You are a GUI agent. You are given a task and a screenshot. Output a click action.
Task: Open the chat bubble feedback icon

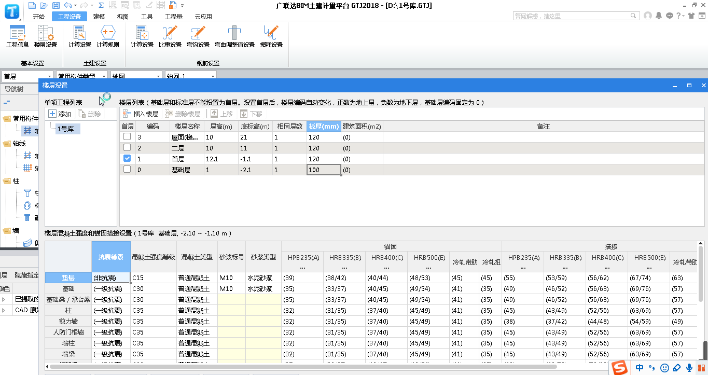coord(670,16)
